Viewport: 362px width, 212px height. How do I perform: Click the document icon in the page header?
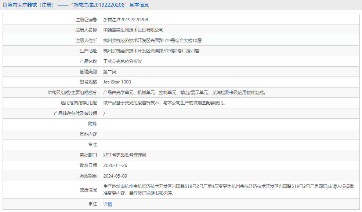tap(5, 5)
